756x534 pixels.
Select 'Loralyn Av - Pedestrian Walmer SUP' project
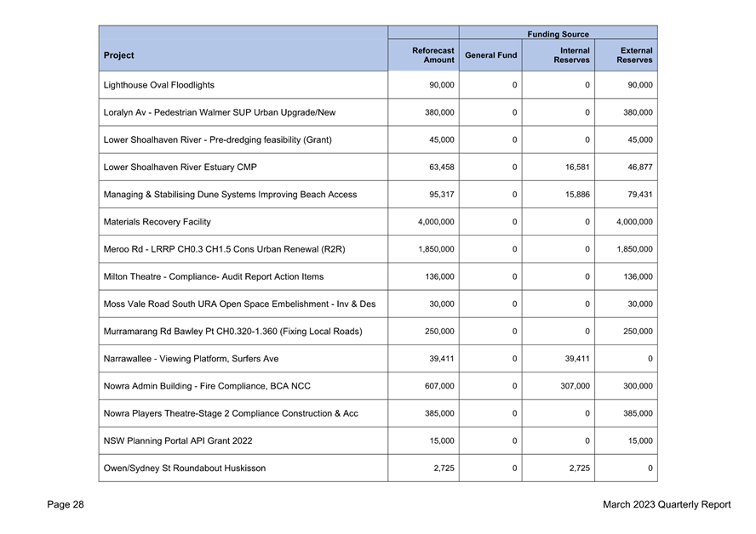pos(220,113)
